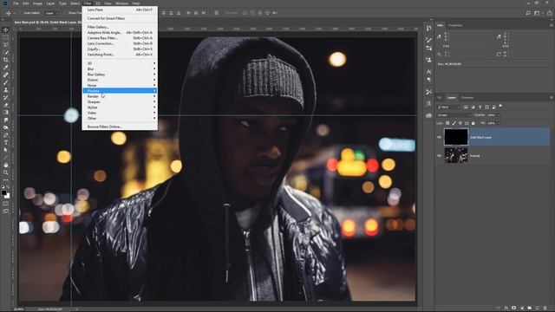Switch to the Properties tab

[455, 25]
